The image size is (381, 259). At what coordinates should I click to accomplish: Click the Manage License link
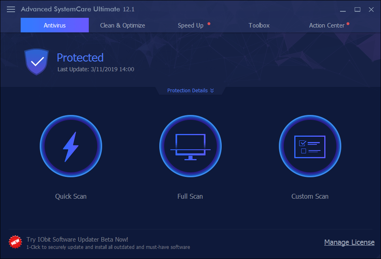(349, 242)
